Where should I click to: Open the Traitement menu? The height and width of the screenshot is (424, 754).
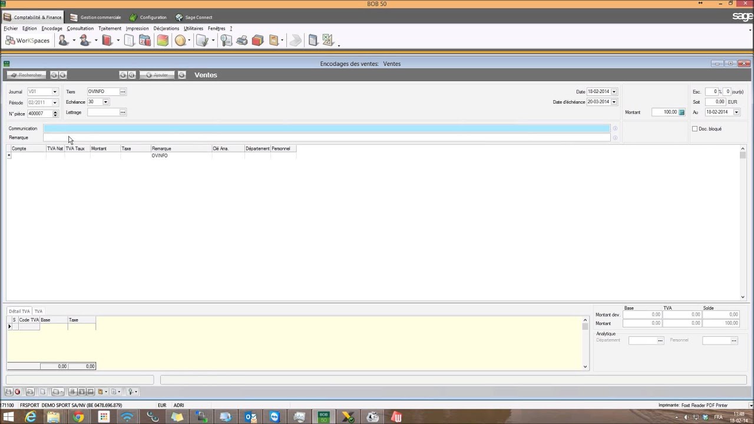[110, 28]
